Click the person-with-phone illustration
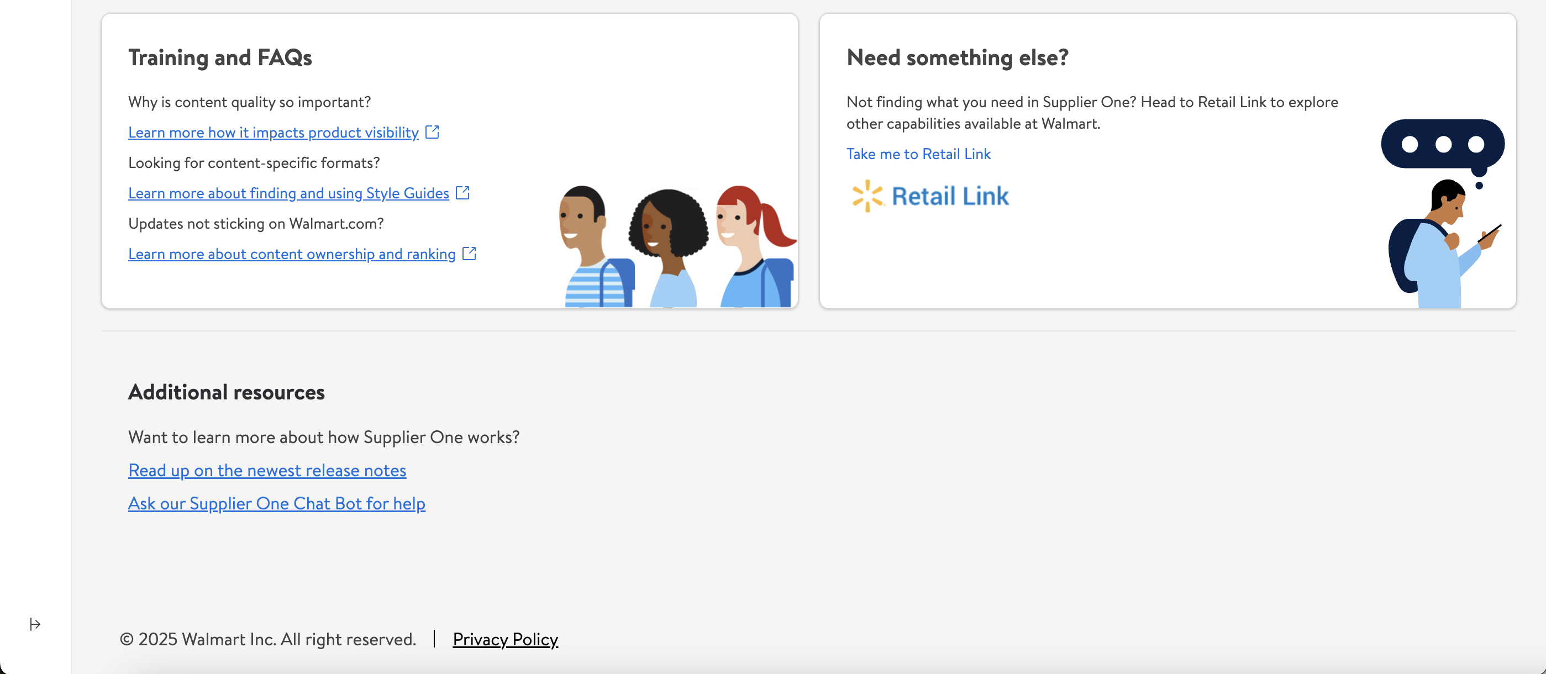1546x674 pixels. click(x=1443, y=214)
